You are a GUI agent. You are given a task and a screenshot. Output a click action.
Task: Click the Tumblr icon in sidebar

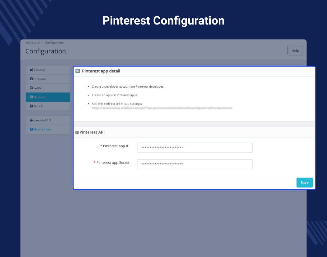point(31,106)
